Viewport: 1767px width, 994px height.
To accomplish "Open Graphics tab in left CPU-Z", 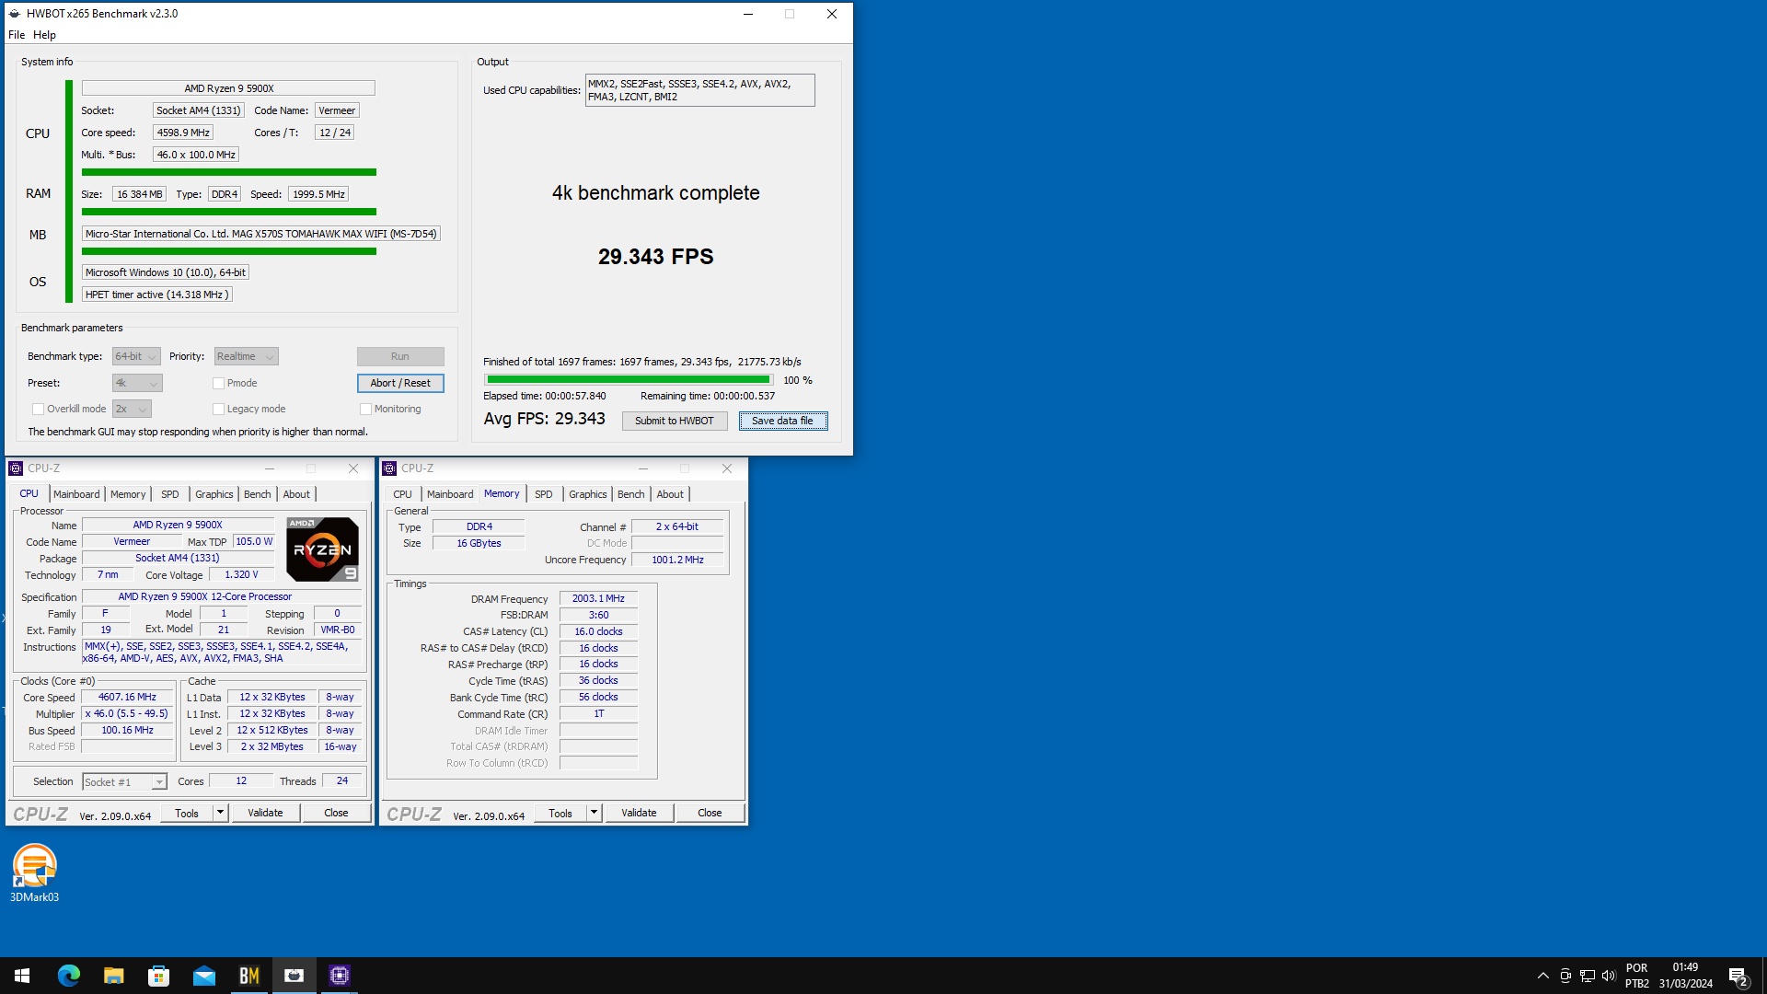I will point(214,494).
